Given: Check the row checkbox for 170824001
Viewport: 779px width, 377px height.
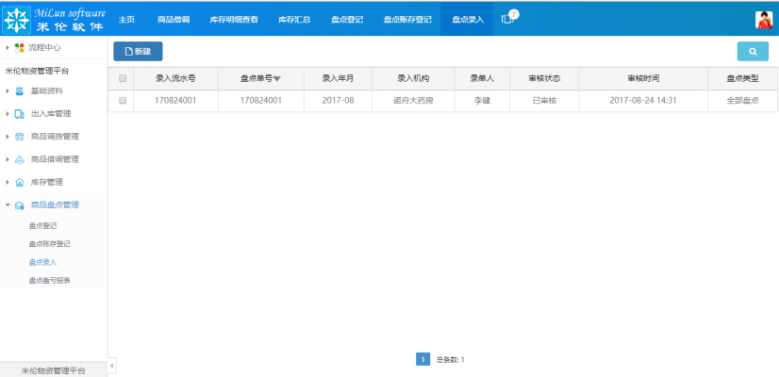Looking at the screenshot, I should tap(123, 100).
